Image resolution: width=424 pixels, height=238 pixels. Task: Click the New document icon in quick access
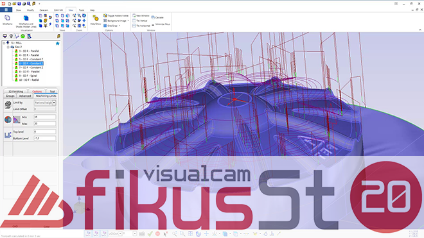click(10, 3)
